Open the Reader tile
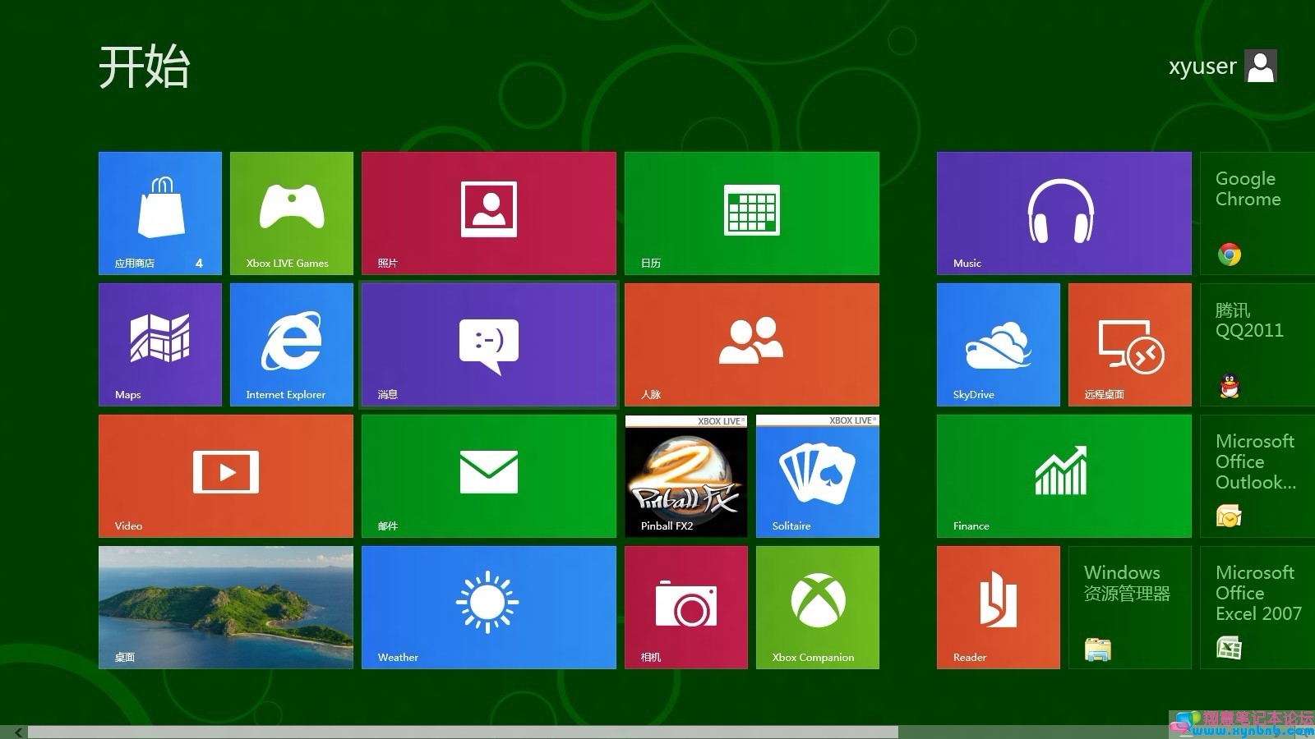Screen dimensions: 1315x739 (x=999, y=608)
